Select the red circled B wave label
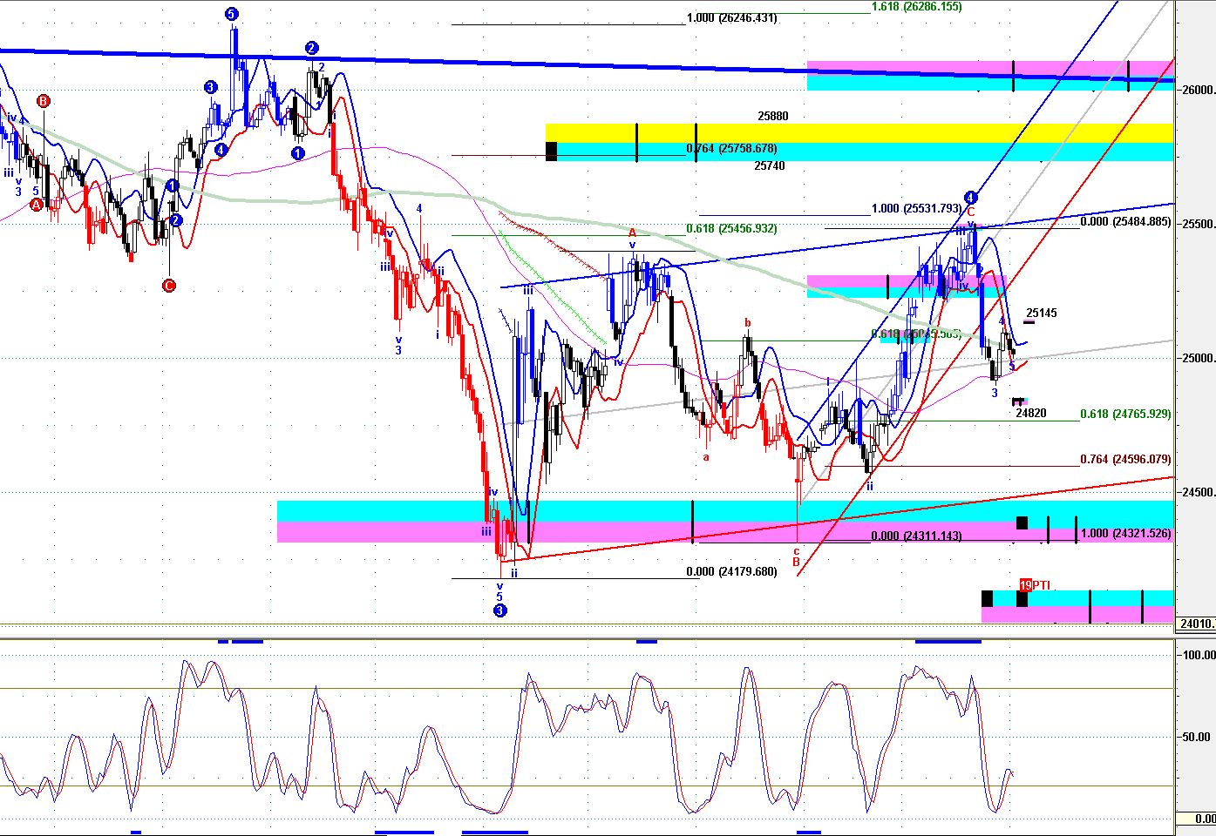1216x836 pixels. point(43,101)
